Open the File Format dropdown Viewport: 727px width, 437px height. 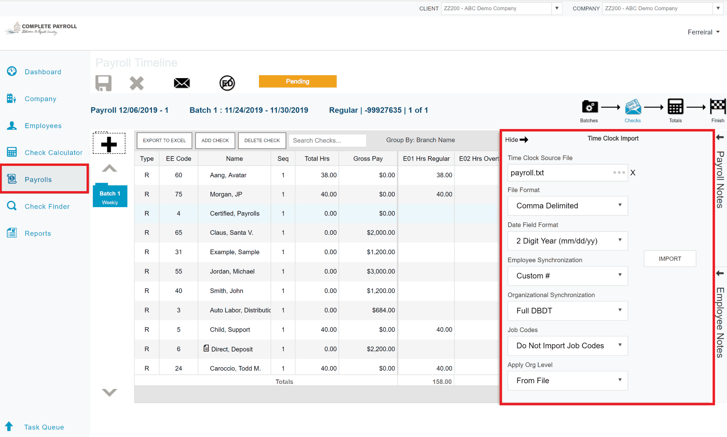click(567, 206)
